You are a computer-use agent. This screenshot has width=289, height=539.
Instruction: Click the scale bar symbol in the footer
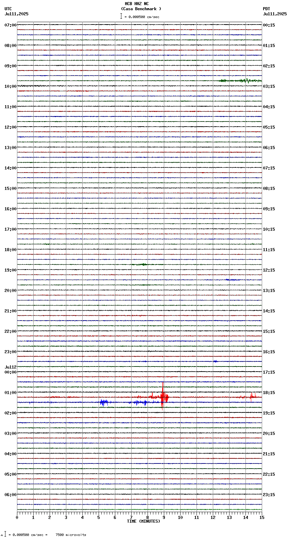pyautogui.click(x=5, y=534)
